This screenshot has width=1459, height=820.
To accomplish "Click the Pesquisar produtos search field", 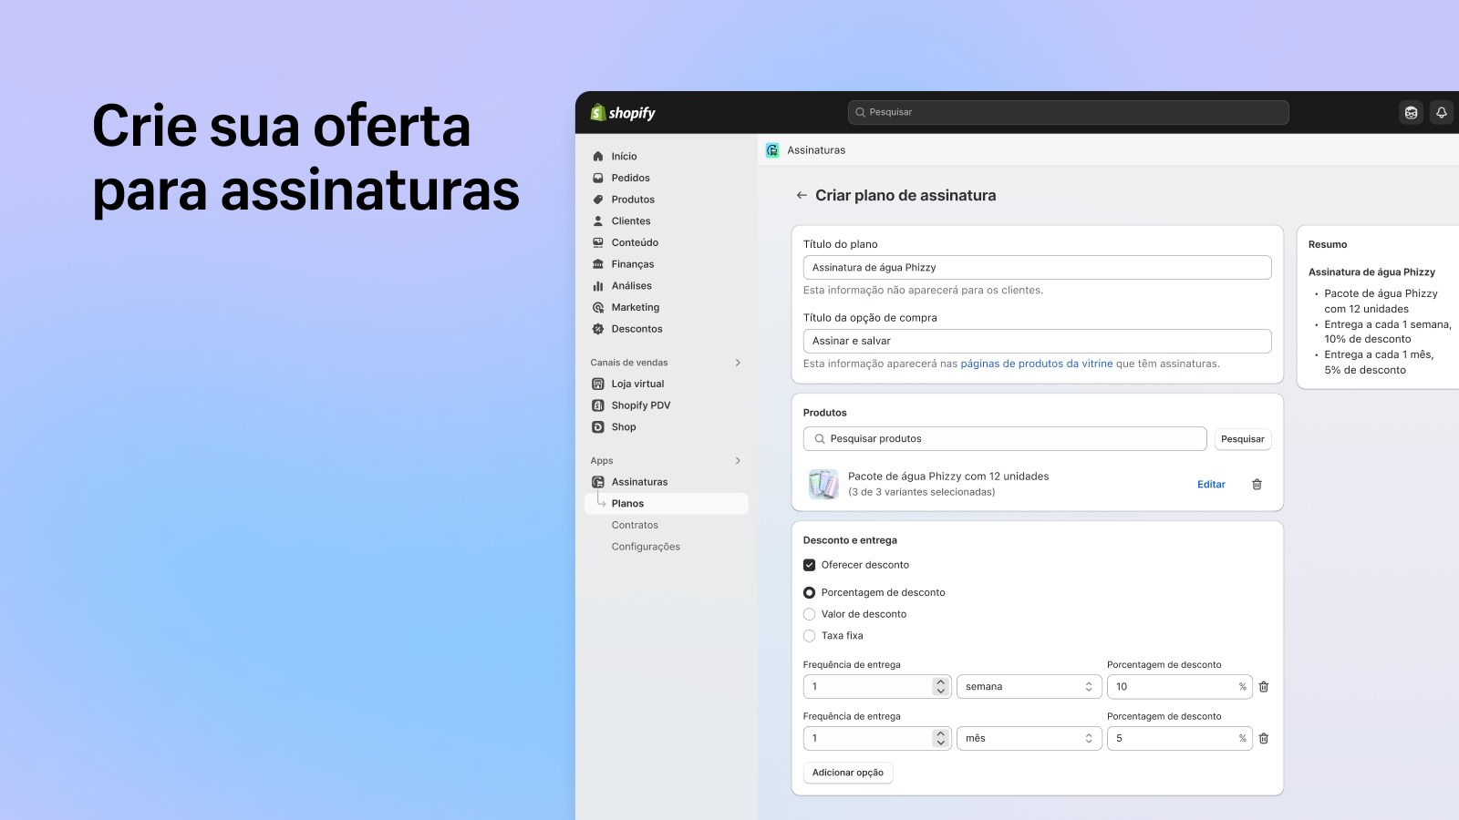I will pyautogui.click(x=1005, y=439).
